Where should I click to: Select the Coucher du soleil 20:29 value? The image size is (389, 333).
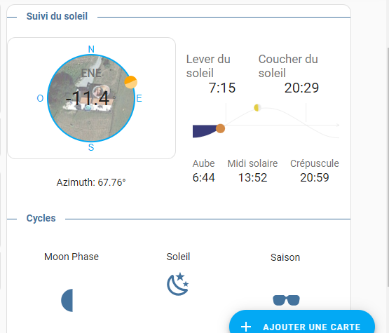(301, 88)
